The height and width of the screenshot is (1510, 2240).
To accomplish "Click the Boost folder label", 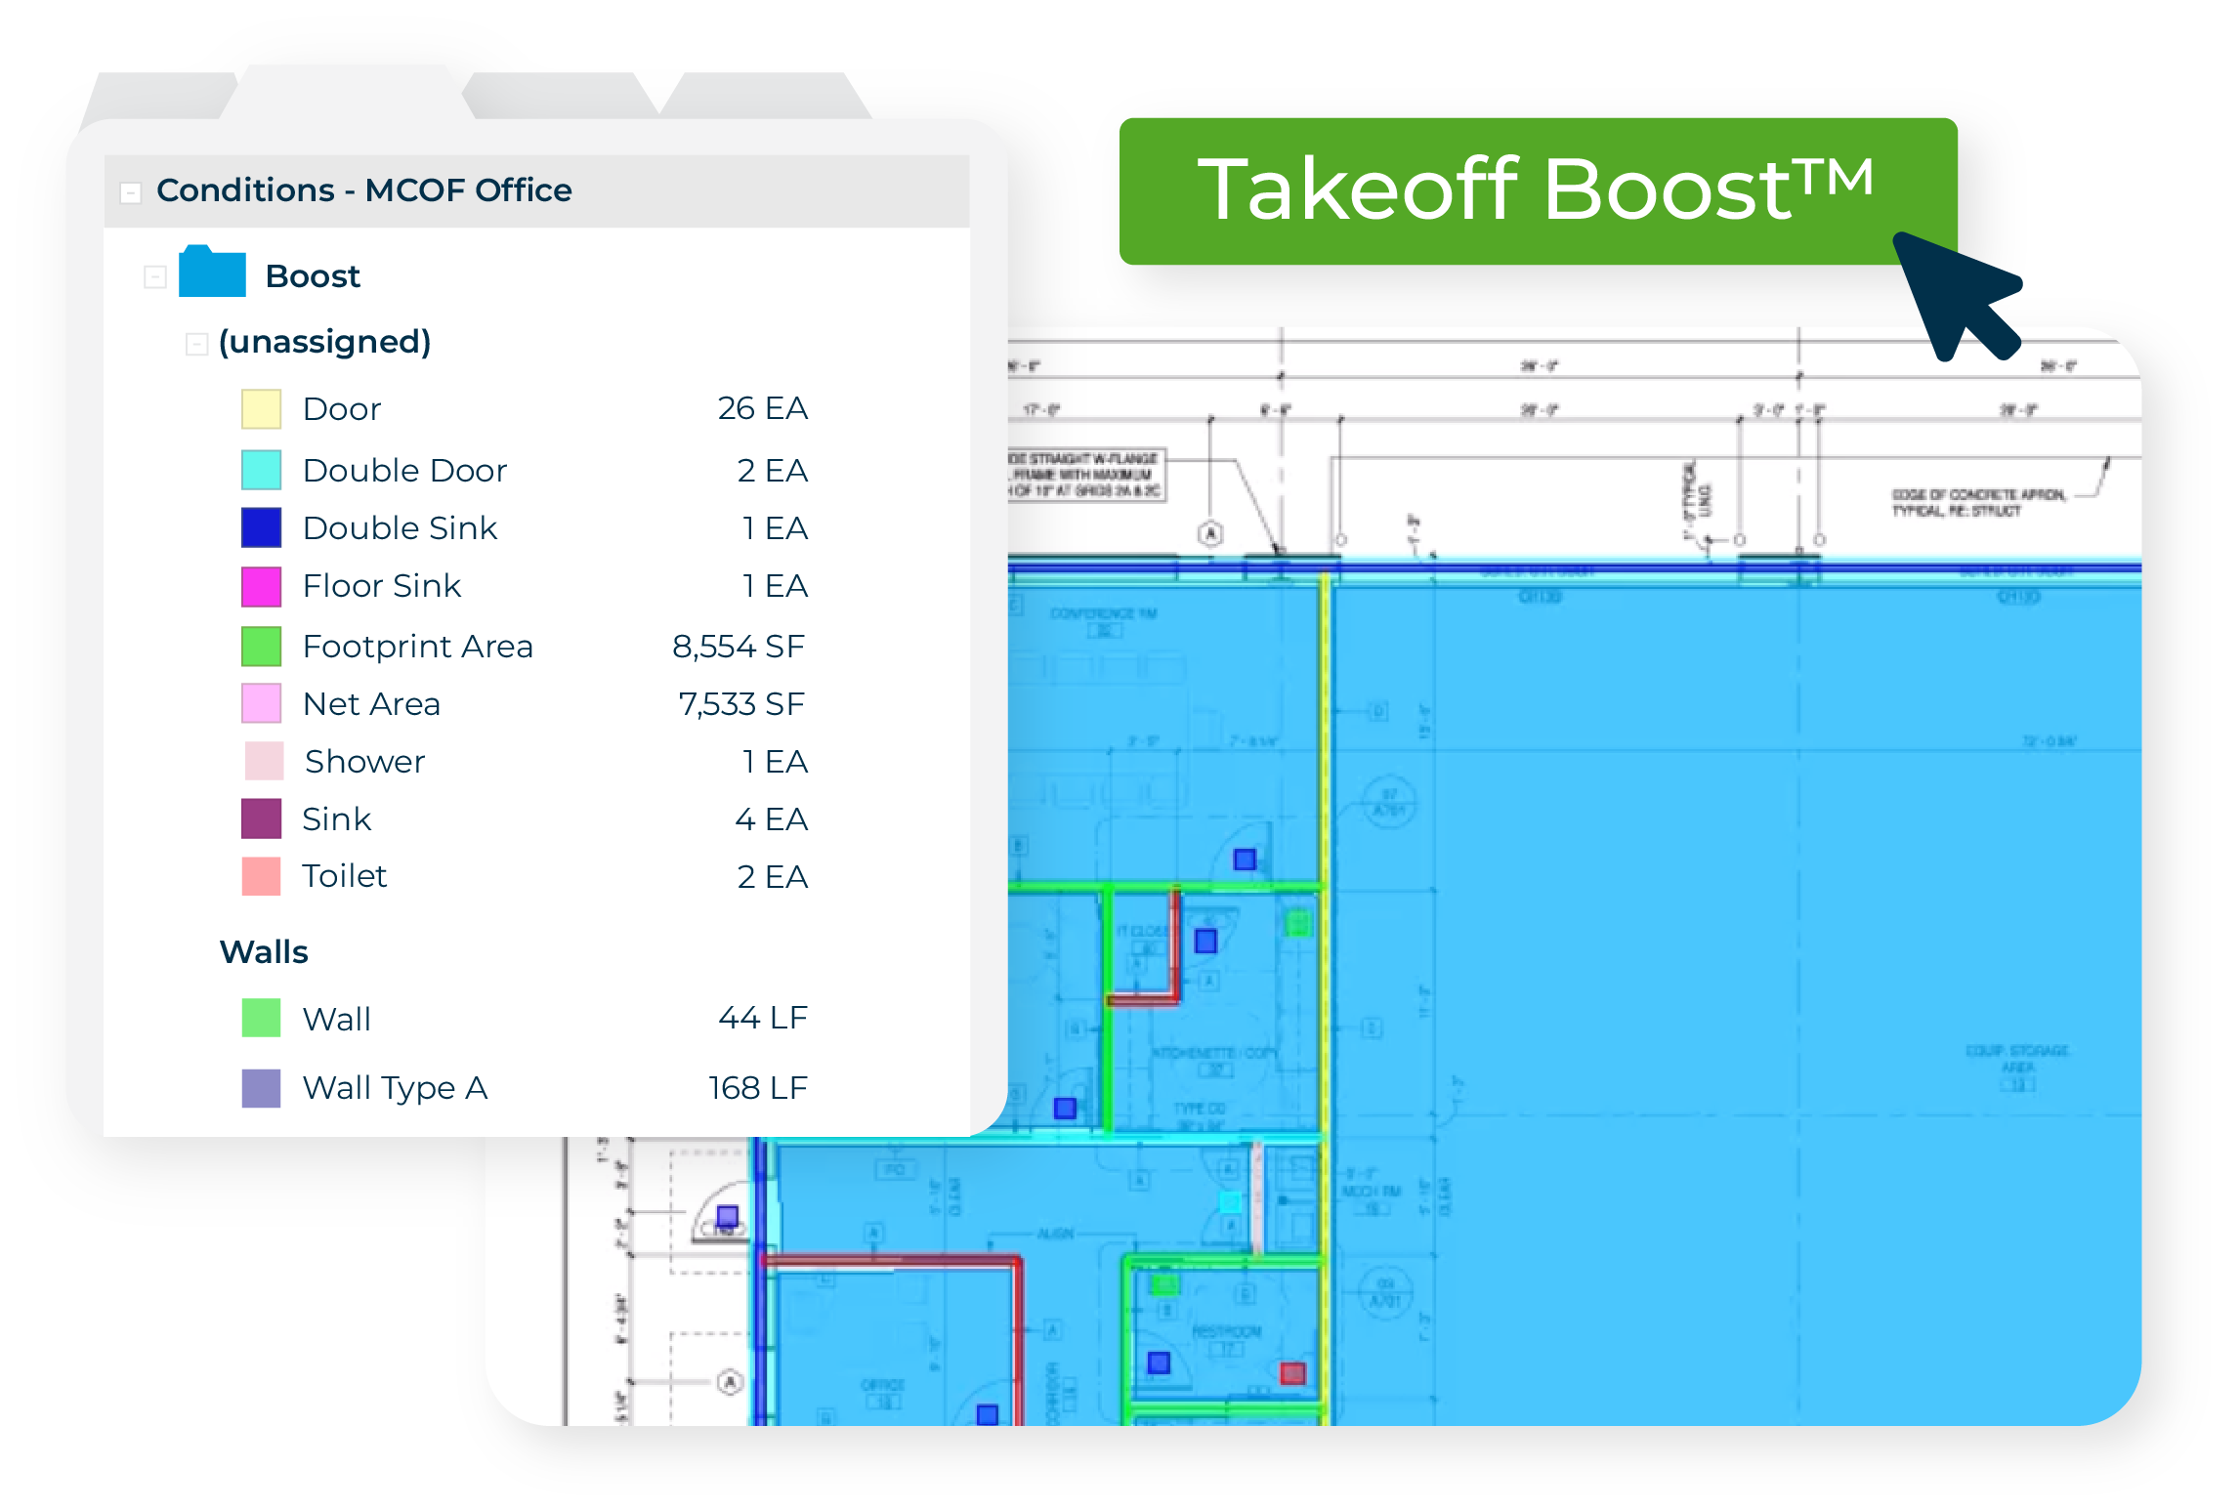I will [x=313, y=276].
